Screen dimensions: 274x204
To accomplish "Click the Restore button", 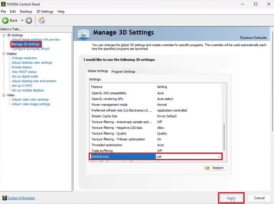I will 215,168.
